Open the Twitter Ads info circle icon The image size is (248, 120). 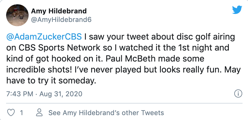[x=238, y=94]
